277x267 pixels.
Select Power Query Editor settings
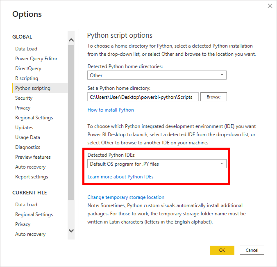coord(36,59)
